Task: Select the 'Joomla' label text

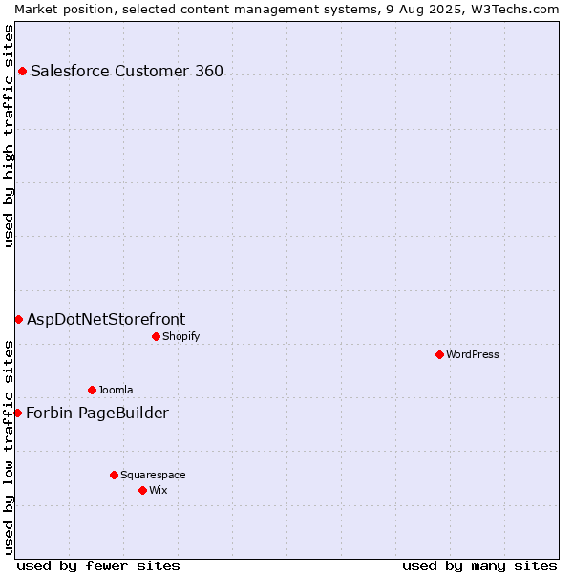Action: [116, 390]
